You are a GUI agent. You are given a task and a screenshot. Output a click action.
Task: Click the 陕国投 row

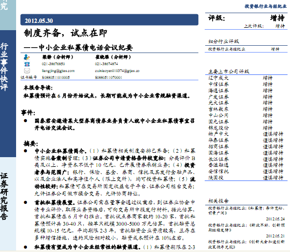(246, 178)
